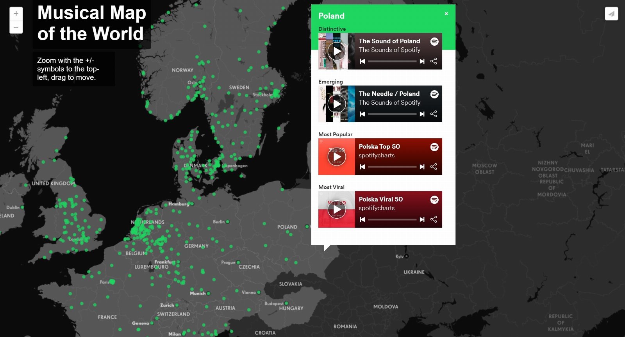625x337 pixels.
Task: Select the Zurich city dot on map
Action: (177, 305)
